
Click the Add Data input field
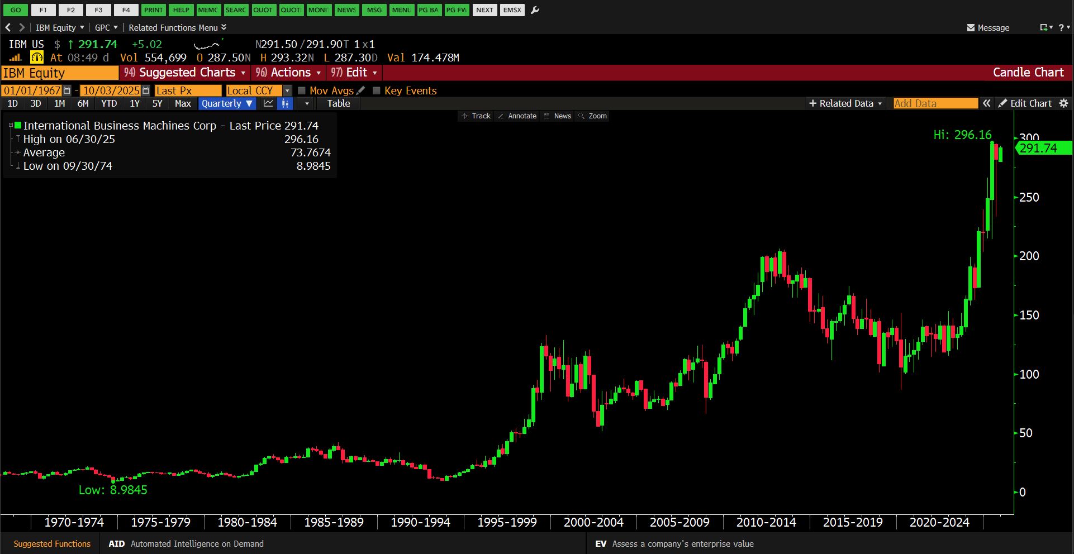click(935, 103)
